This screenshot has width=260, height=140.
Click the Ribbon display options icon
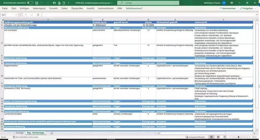(232, 3)
